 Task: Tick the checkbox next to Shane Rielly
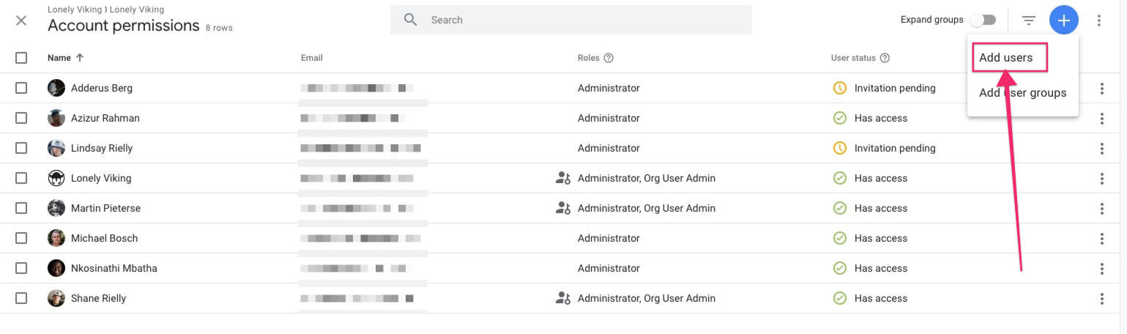coord(21,298)
